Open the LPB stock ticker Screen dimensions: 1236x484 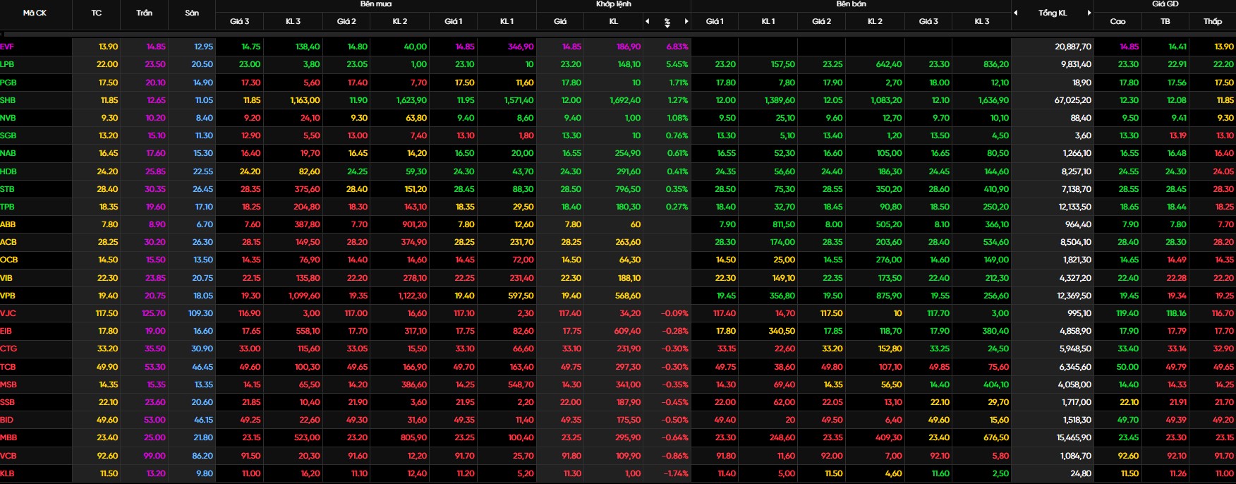click(7, 64)
